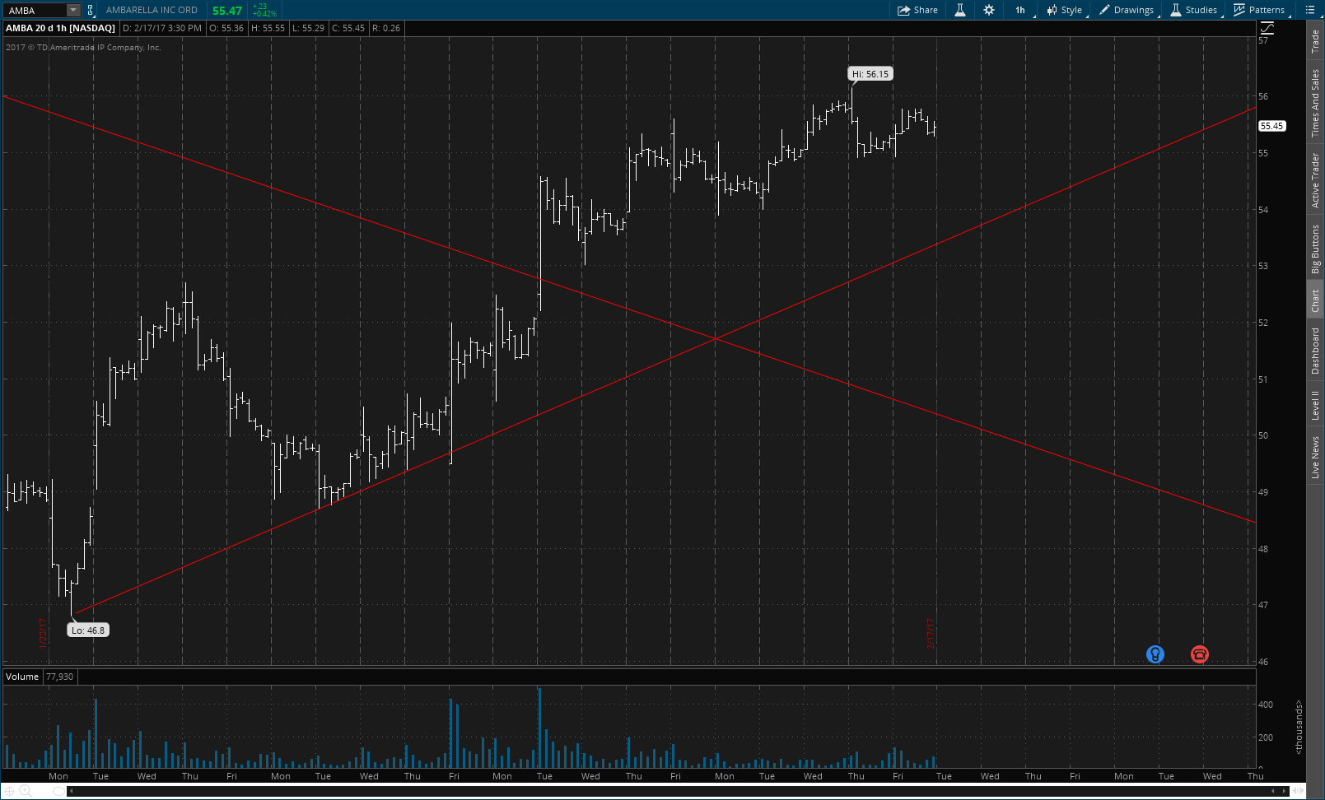1325x800 pixels.
Task: Click the crosshair pan icon at bottom left
Action: tap(9, 791)
